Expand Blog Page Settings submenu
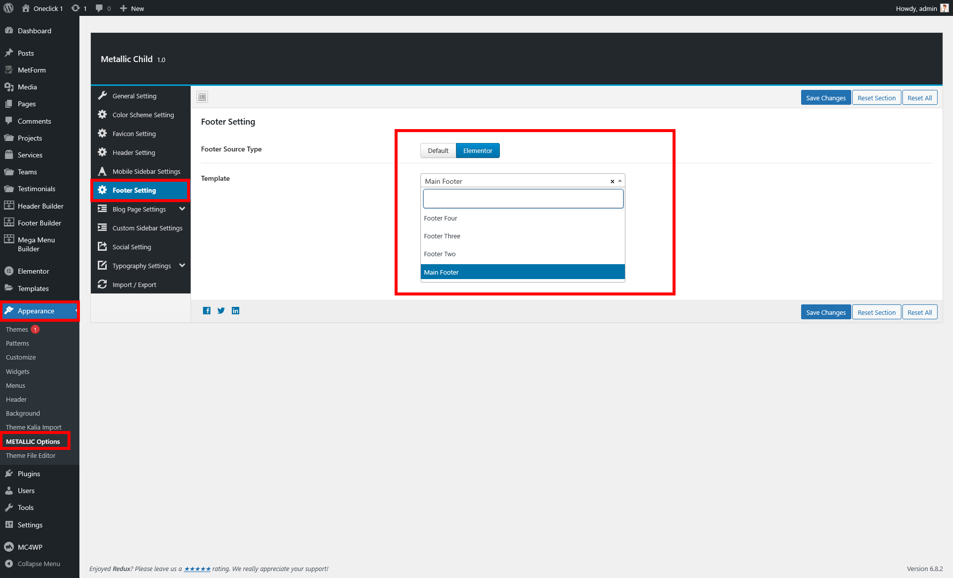Screen dimensions: 953x578 tap(182, 209)
